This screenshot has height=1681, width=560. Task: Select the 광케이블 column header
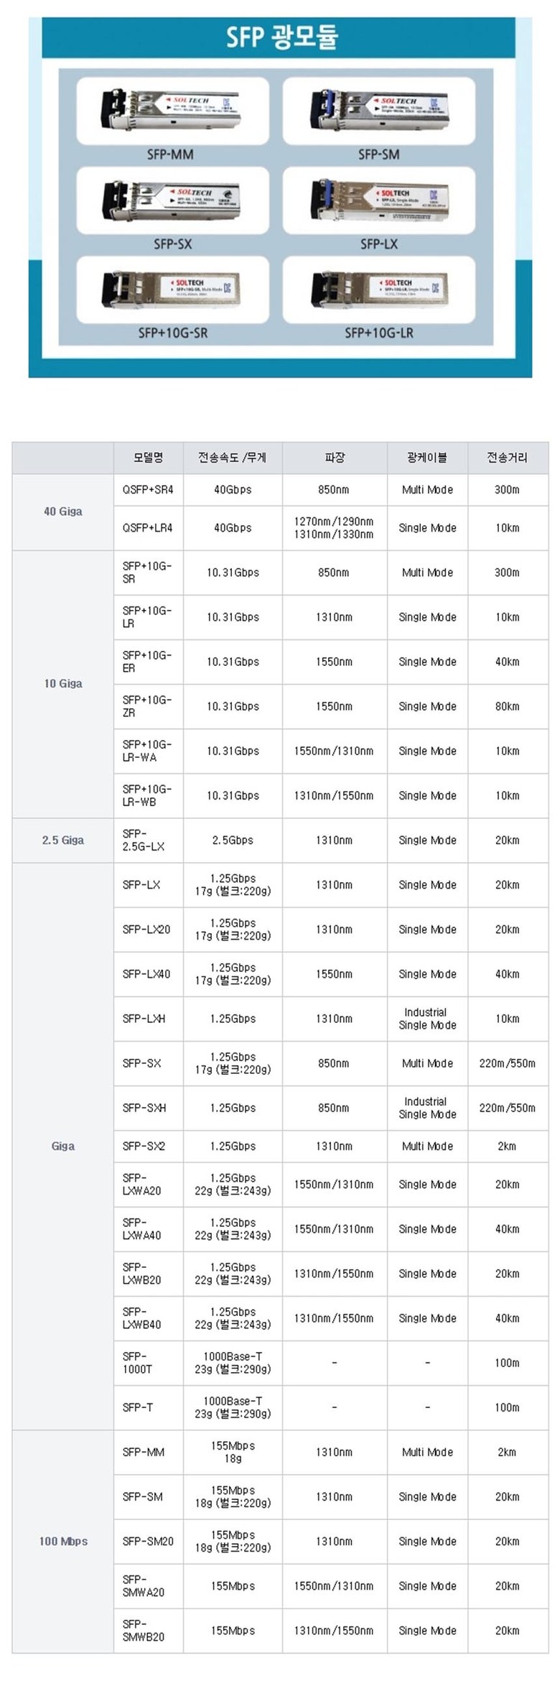(x=427, y=458)
